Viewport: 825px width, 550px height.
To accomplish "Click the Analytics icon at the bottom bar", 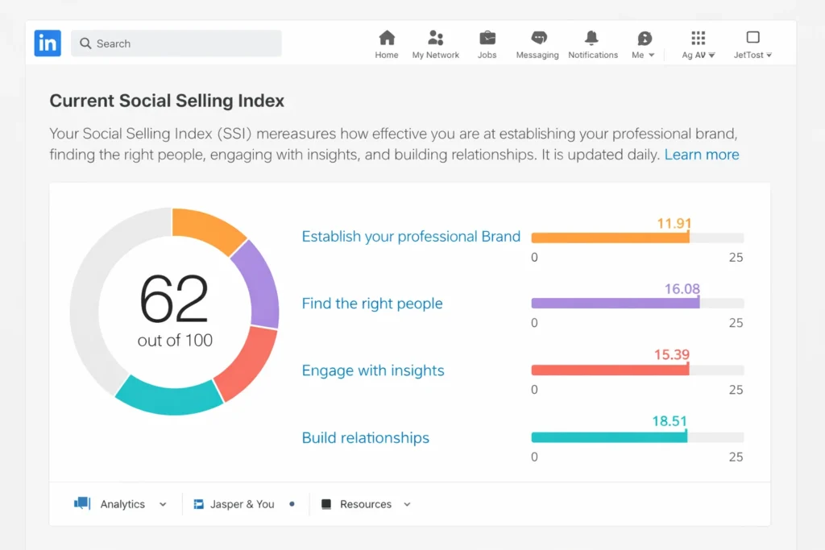I will point(83,503).
